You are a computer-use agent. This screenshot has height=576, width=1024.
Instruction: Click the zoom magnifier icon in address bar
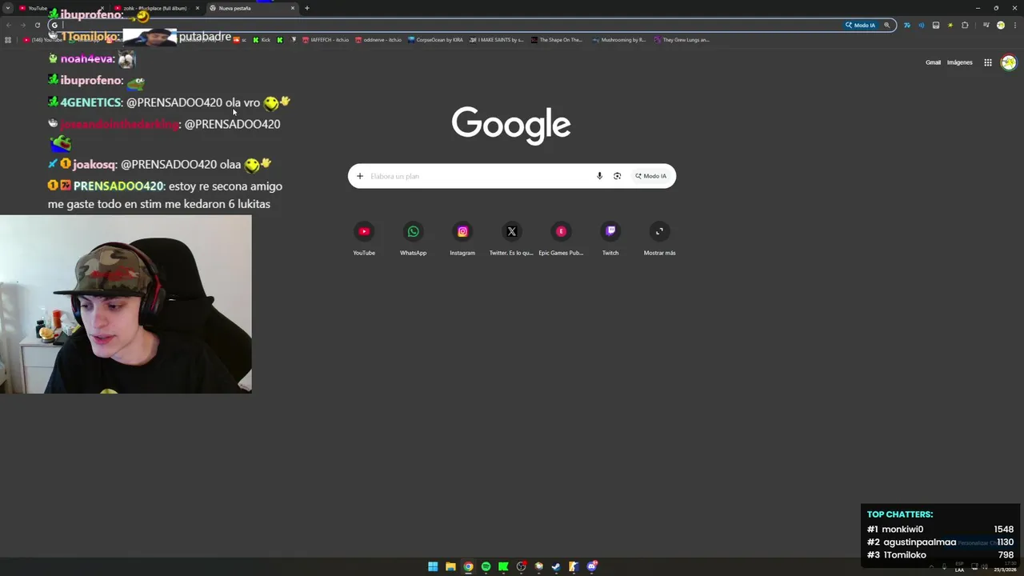coord(886,25)
